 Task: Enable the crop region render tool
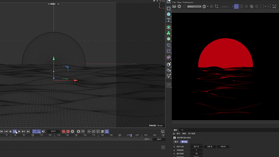tap(217, 6)
